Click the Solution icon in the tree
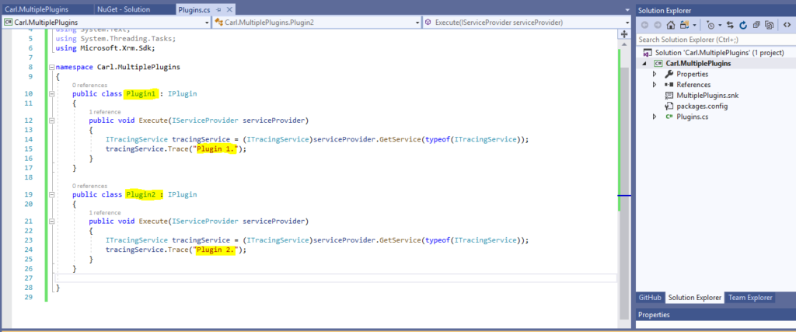Viewport: 796px width, 332px height. point(648,53)
